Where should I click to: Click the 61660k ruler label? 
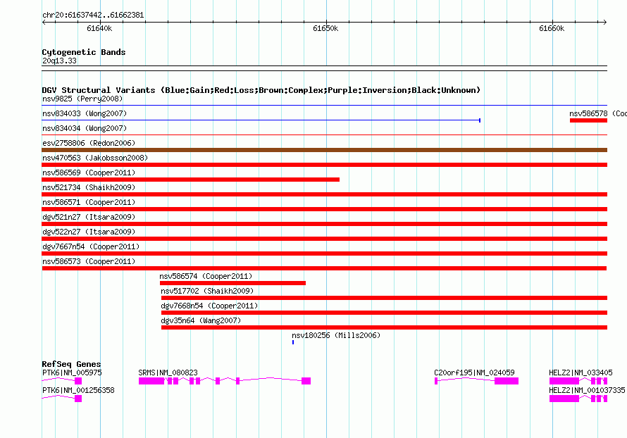pos(552,28)
